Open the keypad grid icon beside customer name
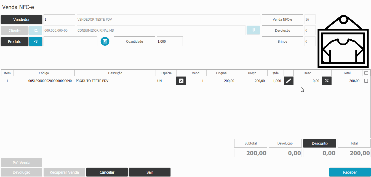This screenshot has width=371, height=177. click(253, 30)
